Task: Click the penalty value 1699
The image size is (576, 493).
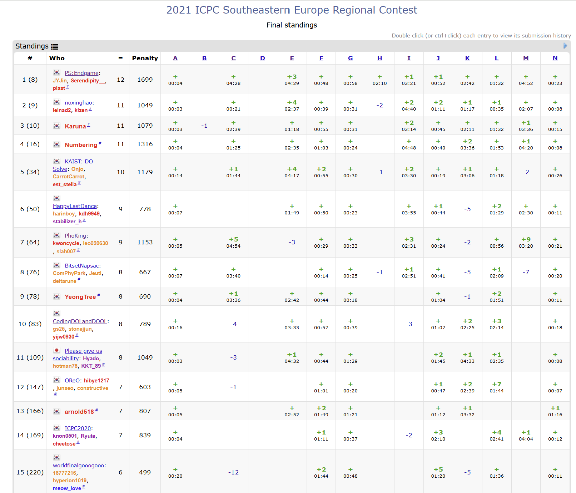Action: [145, 80]
